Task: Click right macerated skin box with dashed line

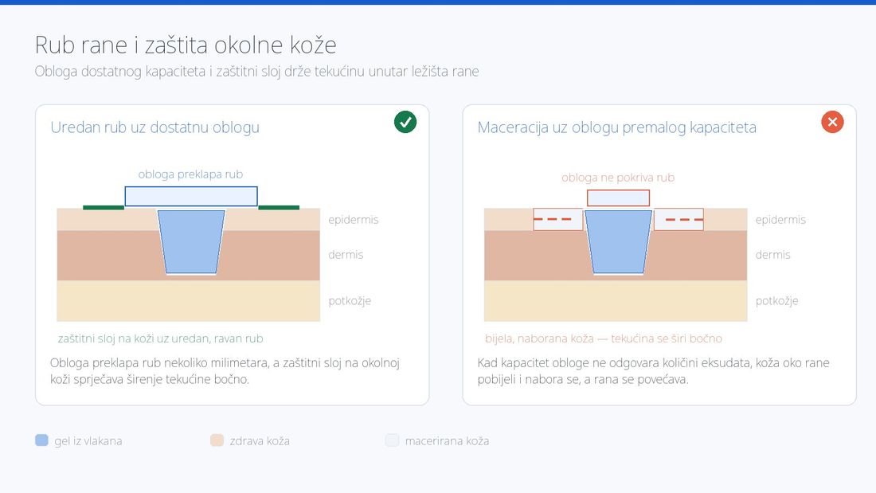Action: point(679,219)
